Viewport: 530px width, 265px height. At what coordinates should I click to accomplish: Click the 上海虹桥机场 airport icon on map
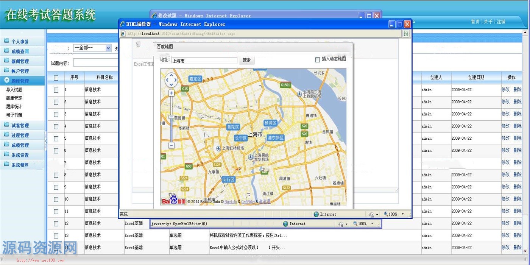218,148
